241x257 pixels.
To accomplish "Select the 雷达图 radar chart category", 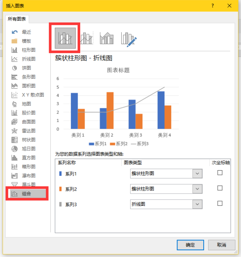I will point(23,131).
